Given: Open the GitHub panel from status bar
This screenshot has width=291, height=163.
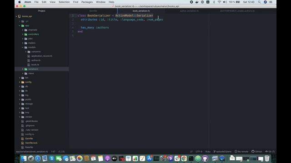Looking at the screenshot, I should point(257,152).
